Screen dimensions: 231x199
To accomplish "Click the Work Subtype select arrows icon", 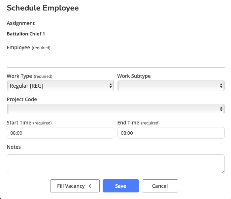I will coord(221,86).
